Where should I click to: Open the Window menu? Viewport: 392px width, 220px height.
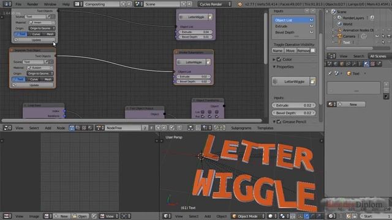50,4
